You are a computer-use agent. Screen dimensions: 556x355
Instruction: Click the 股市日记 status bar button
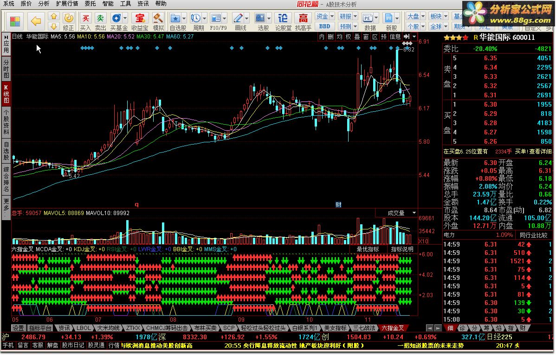[73, 345]
